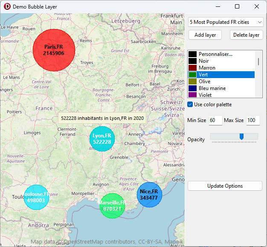The height and width of the screenshot is (247, 267).
Task: Click the Opacity slider handle
Action: pyautogui.click(x=241, y=137)
